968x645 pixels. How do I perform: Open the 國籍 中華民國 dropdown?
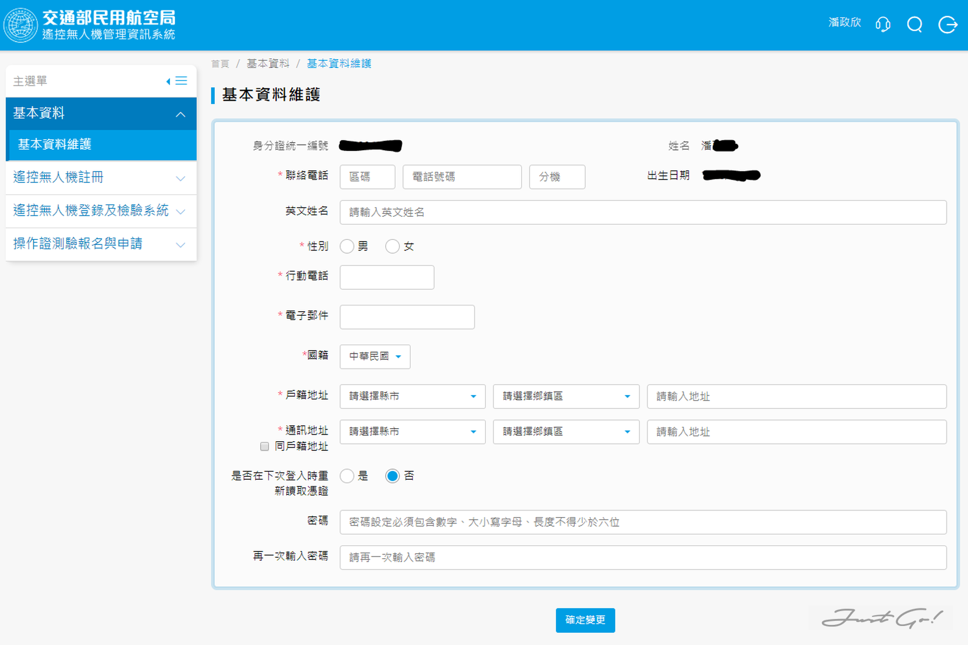tap(375, 356)
